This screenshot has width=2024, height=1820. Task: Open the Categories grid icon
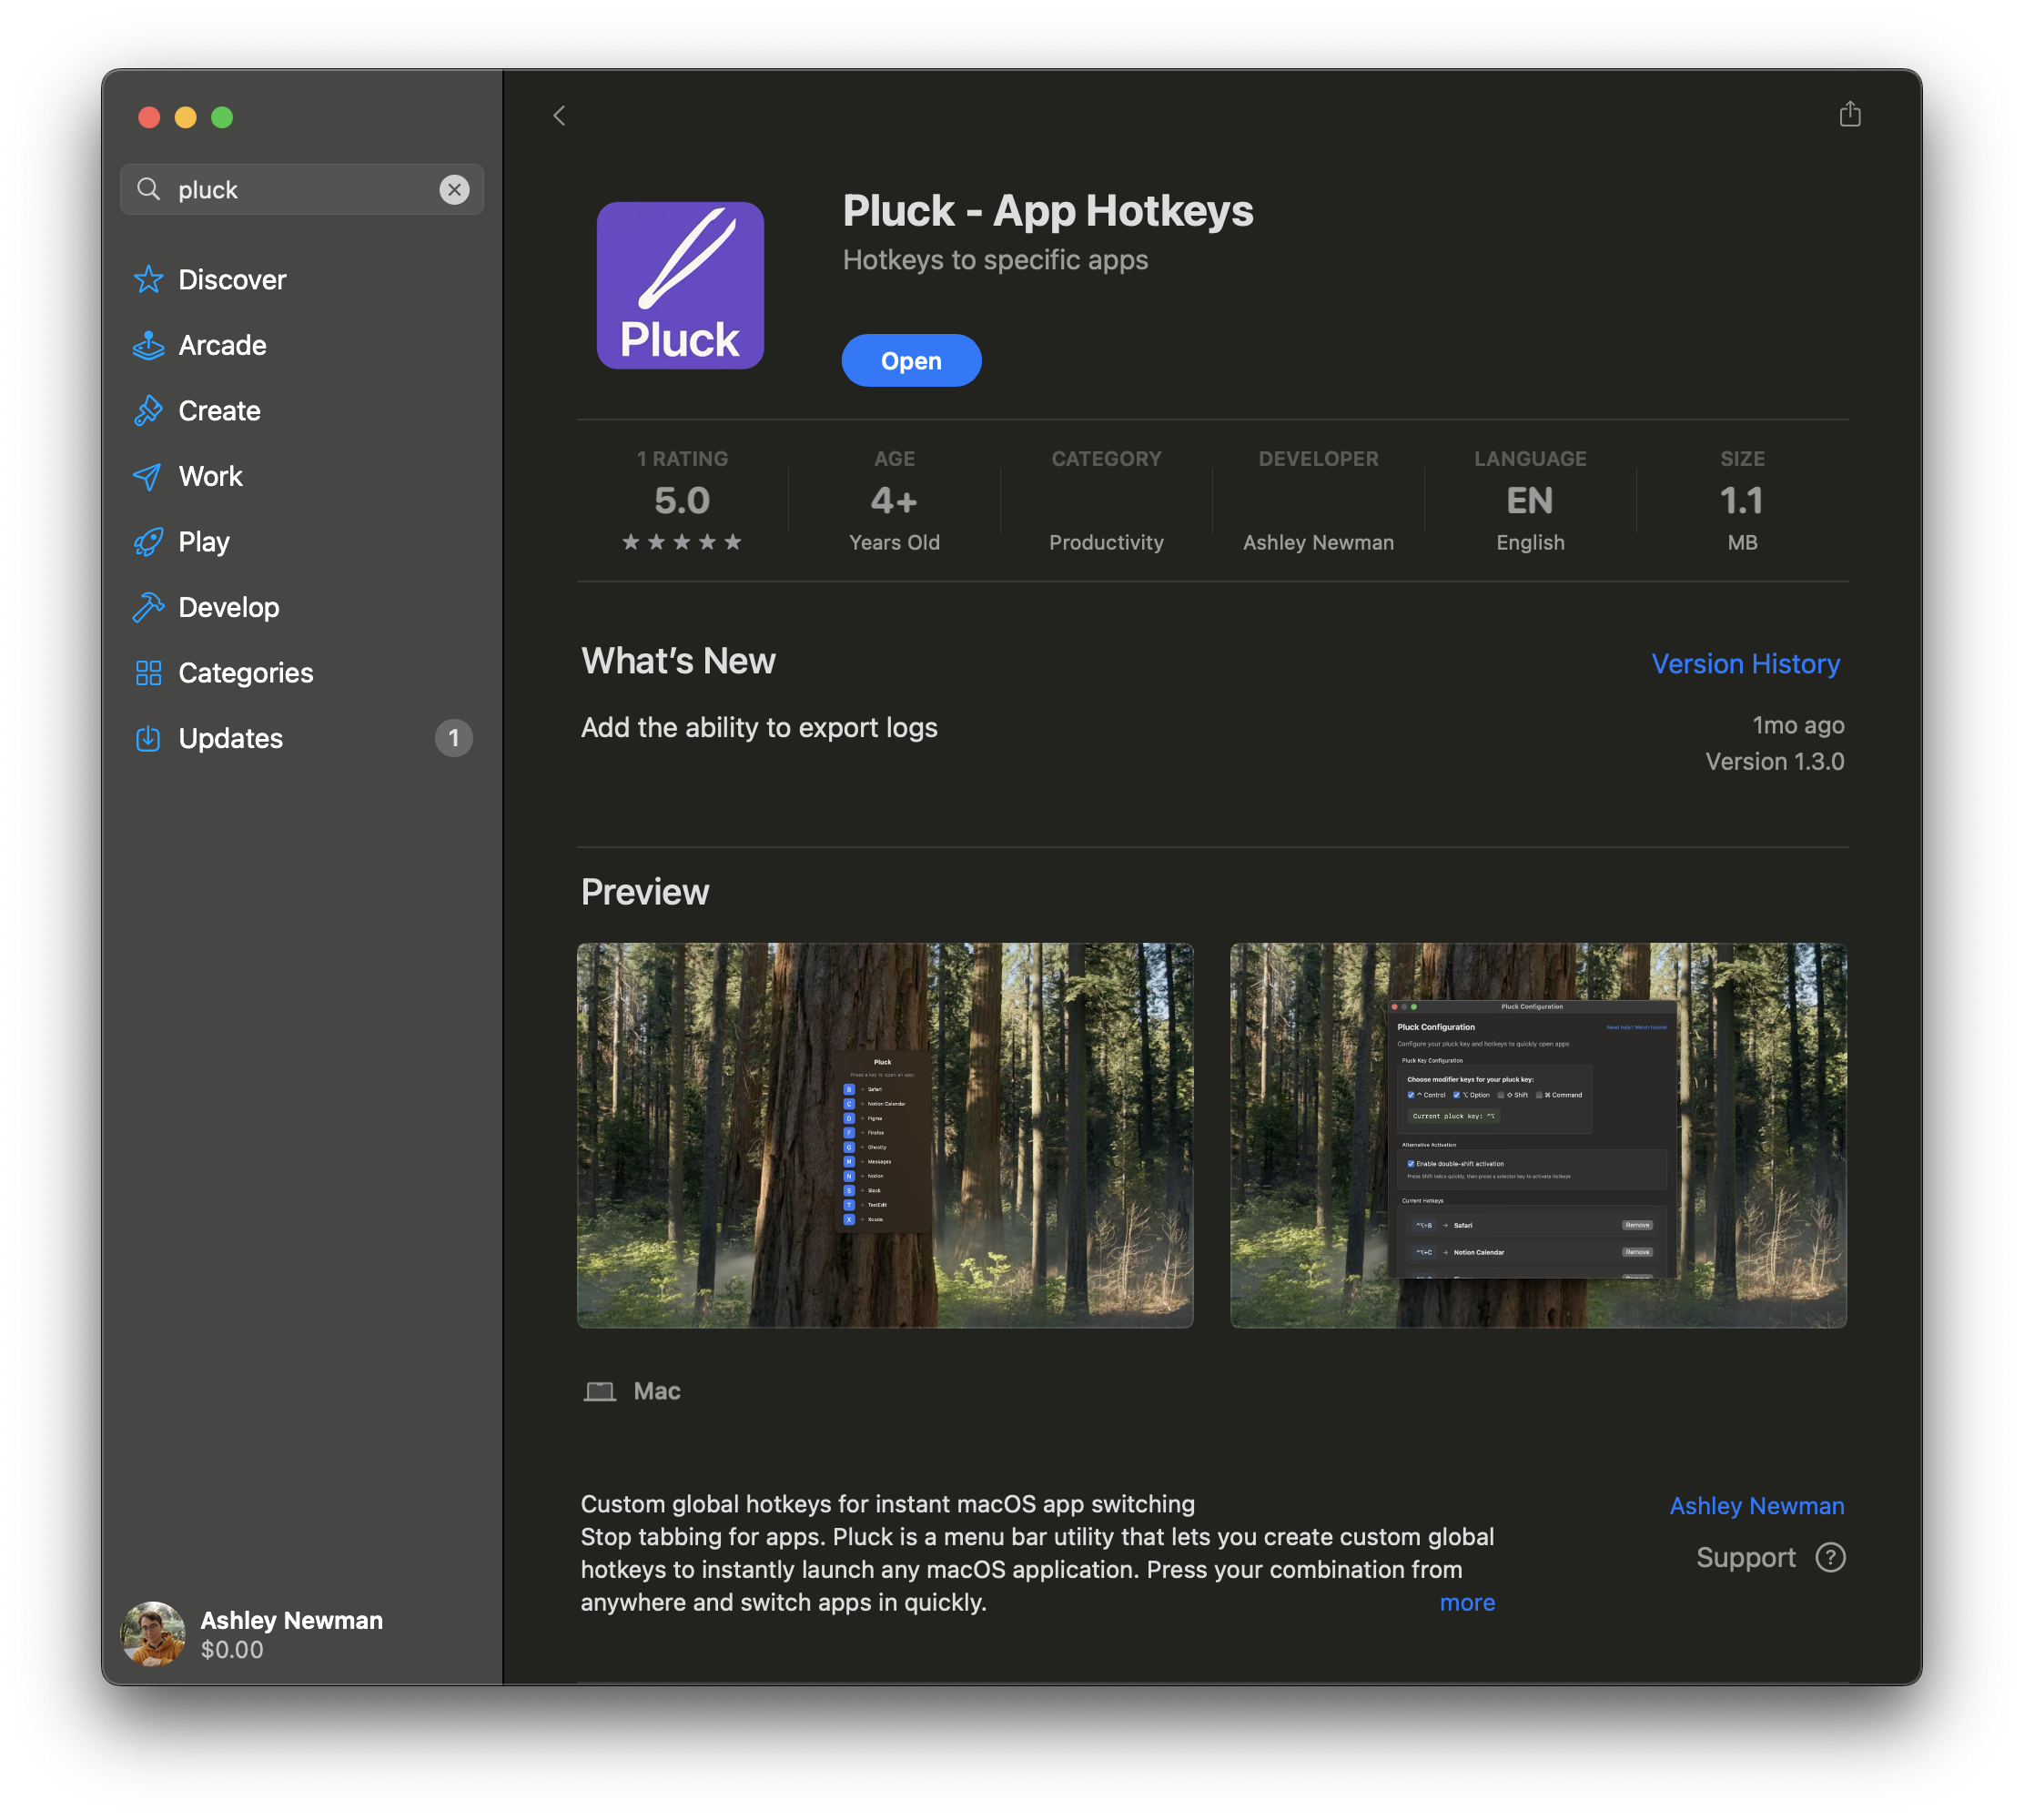point(148,673)
